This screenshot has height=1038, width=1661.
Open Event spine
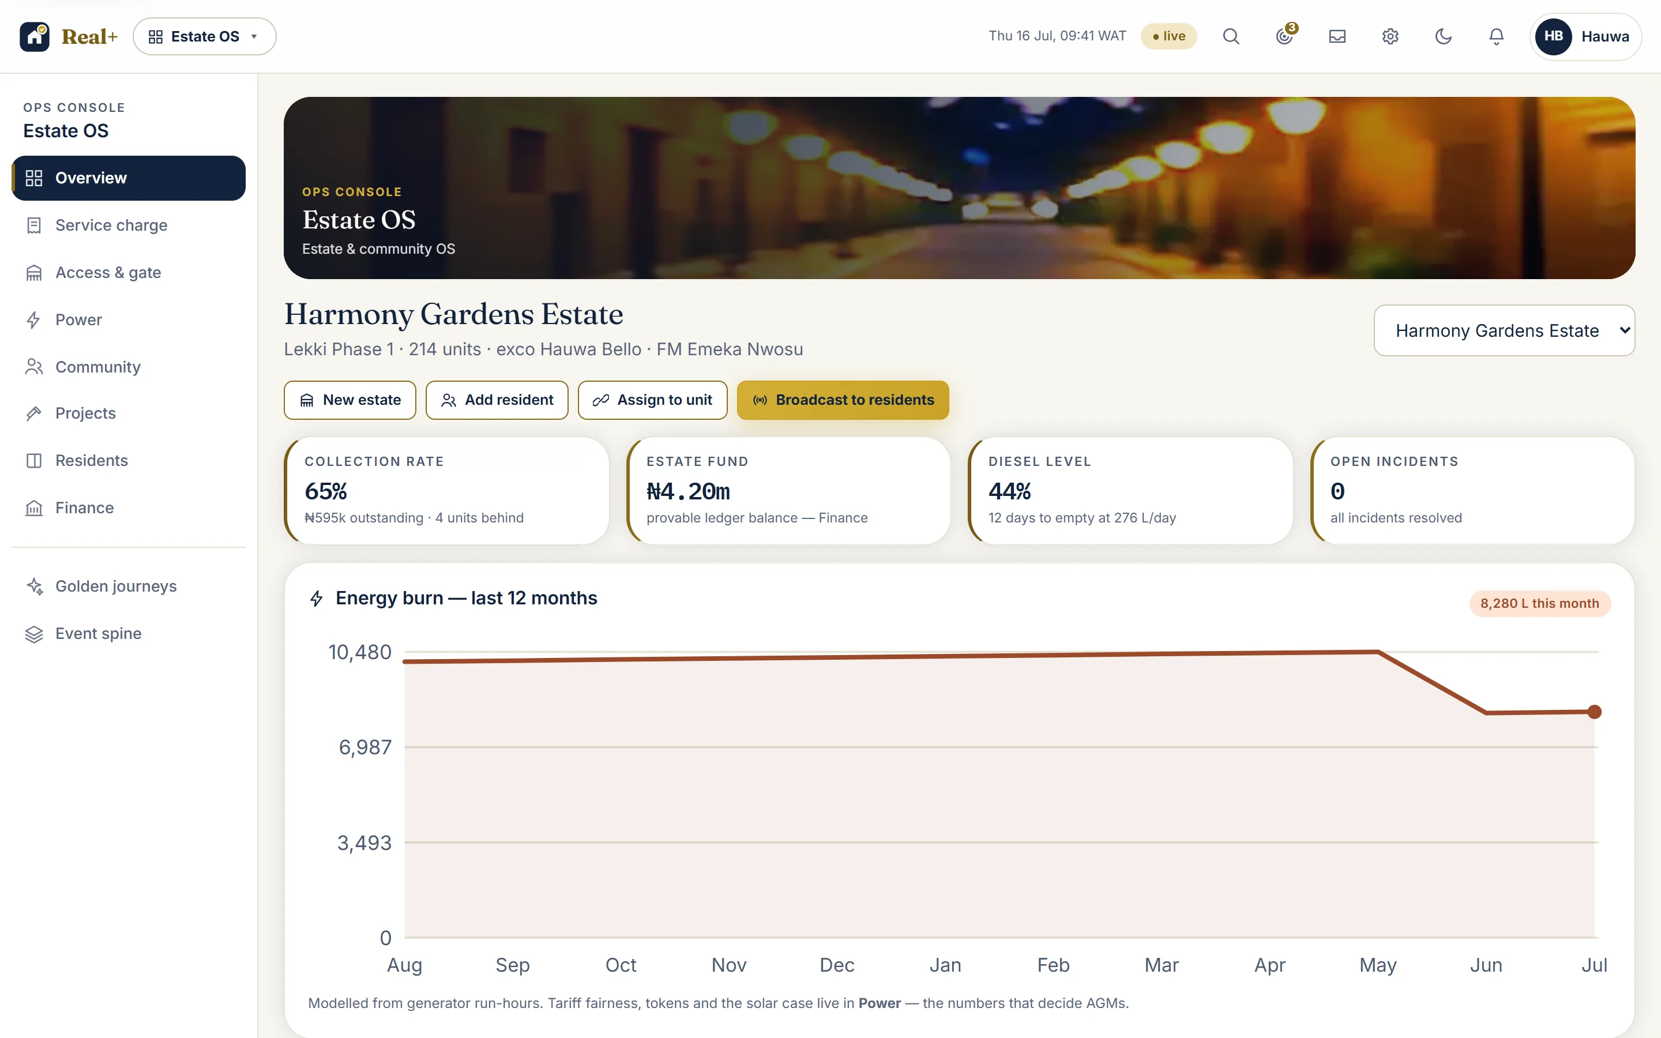(x=129, y=634)
